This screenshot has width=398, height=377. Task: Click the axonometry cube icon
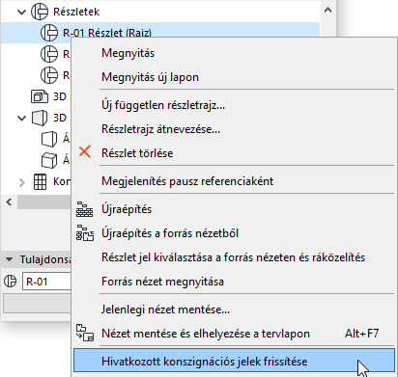coord(49,160)
